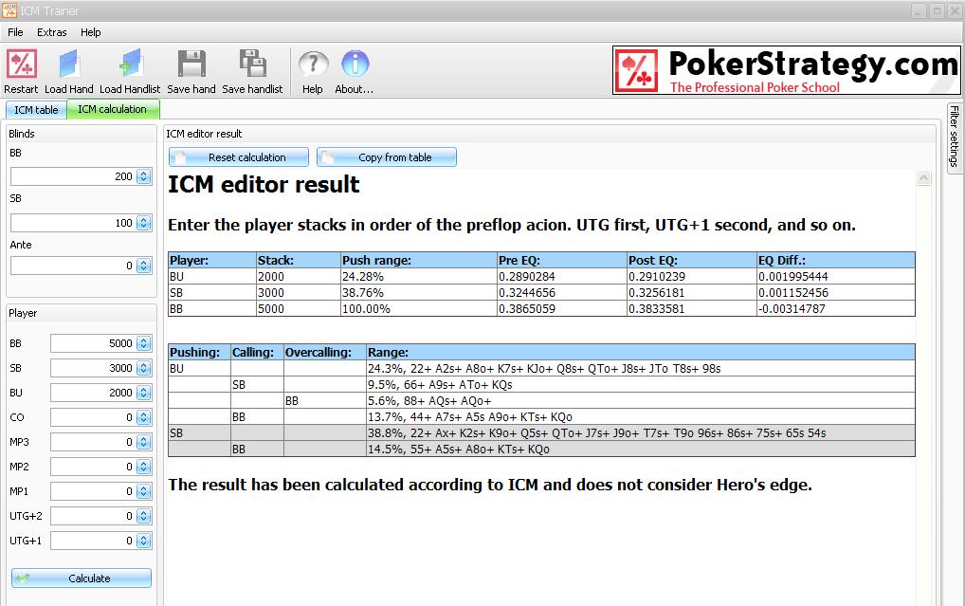Click the MP3 stack stepper
Screen dimensions: 965x606
tap(144, 442)
